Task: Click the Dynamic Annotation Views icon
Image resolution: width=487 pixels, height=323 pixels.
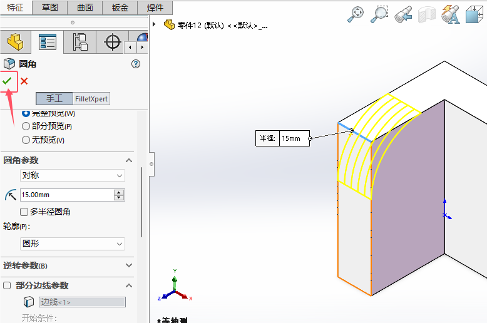Action: click(x=450, y=14)
